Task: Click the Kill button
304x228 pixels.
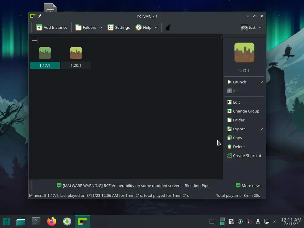Action: 233,91
